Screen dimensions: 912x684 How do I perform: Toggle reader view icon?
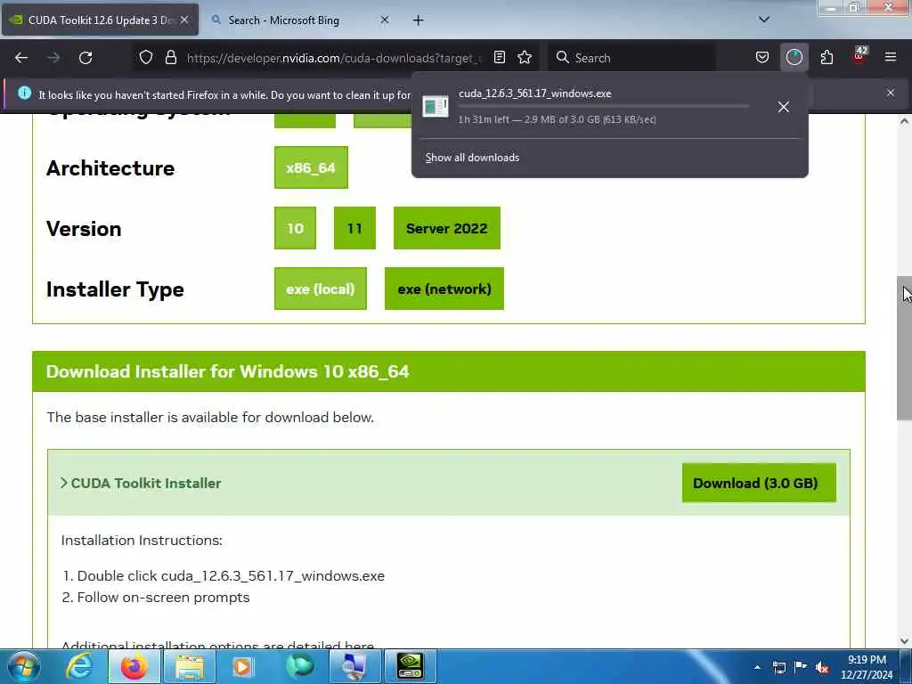(500, 57)
